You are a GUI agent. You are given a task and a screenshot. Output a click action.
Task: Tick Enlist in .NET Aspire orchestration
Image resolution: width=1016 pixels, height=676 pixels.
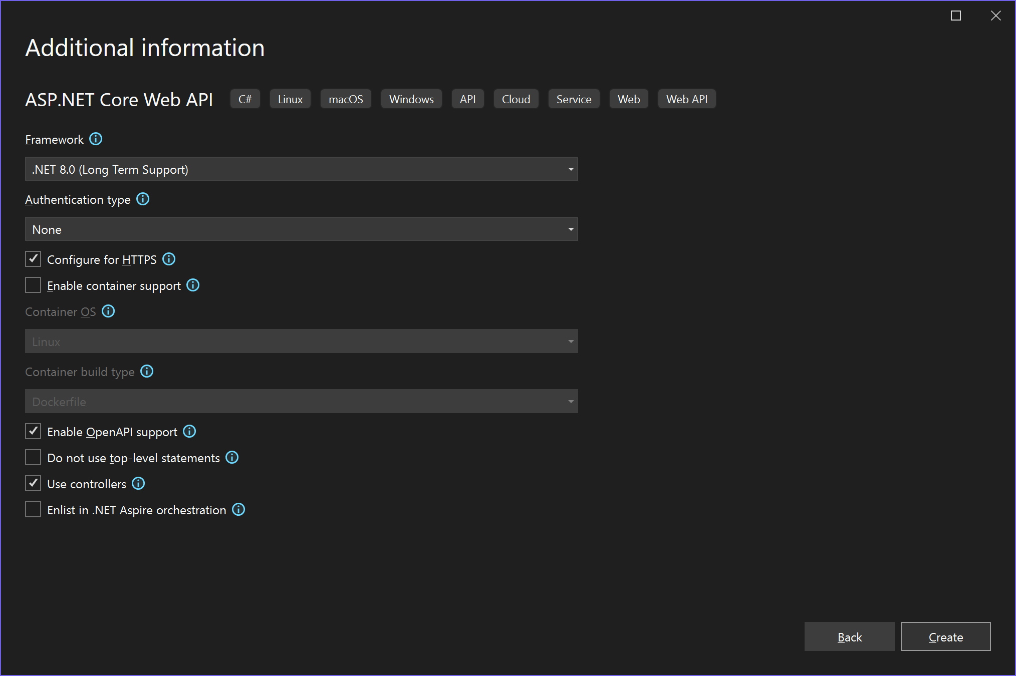(33, 510)
